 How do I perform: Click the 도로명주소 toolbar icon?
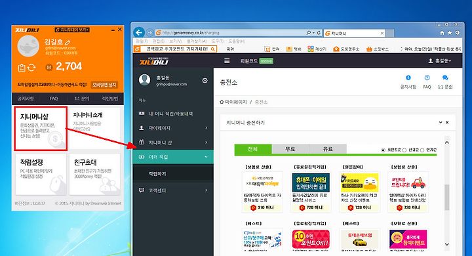(336, 49)
